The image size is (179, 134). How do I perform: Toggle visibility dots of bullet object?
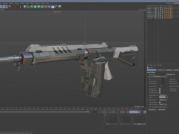pos(157,18)
